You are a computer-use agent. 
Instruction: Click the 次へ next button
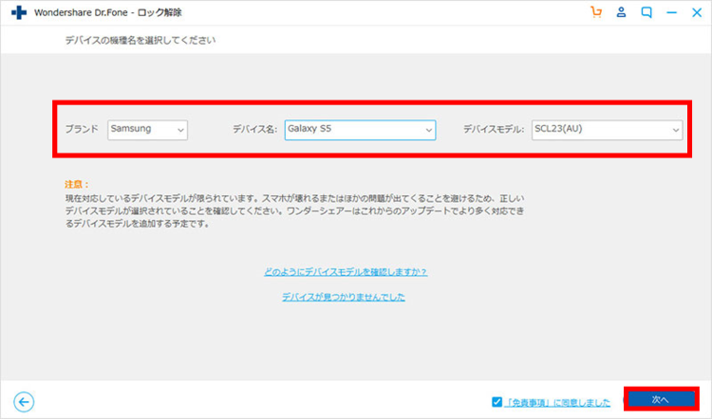[661, 399]
